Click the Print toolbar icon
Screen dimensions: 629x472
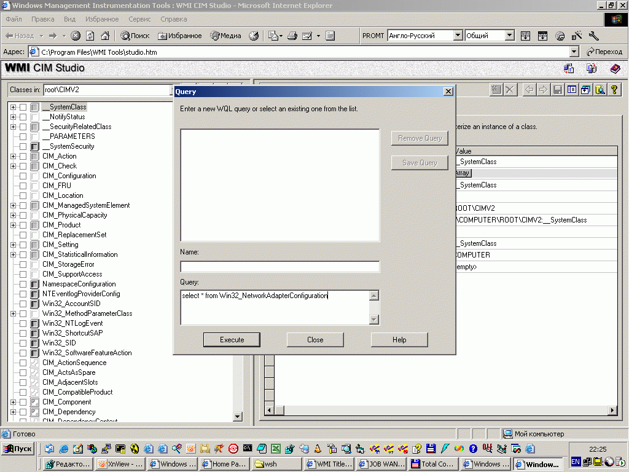click(292, 36)
